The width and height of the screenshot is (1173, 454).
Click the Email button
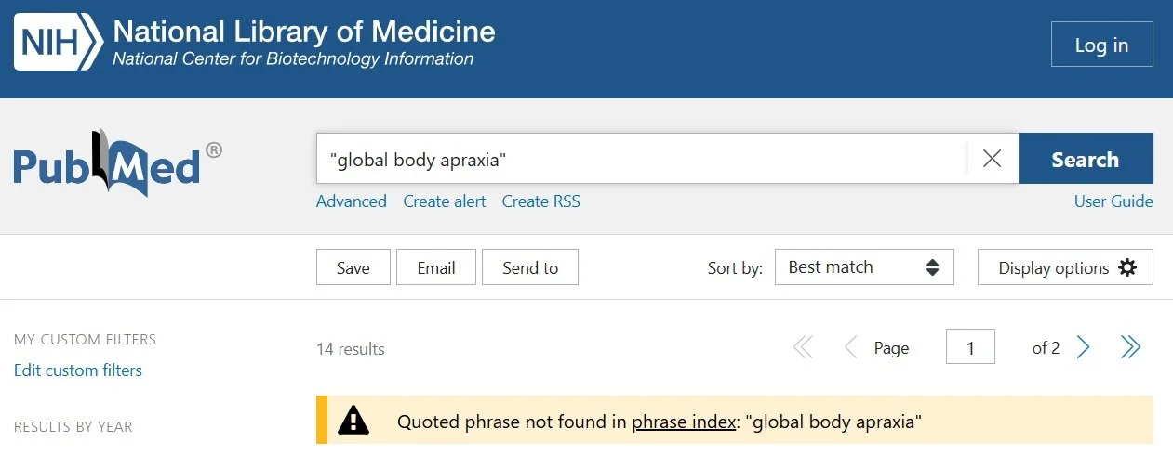click(436, 267)
